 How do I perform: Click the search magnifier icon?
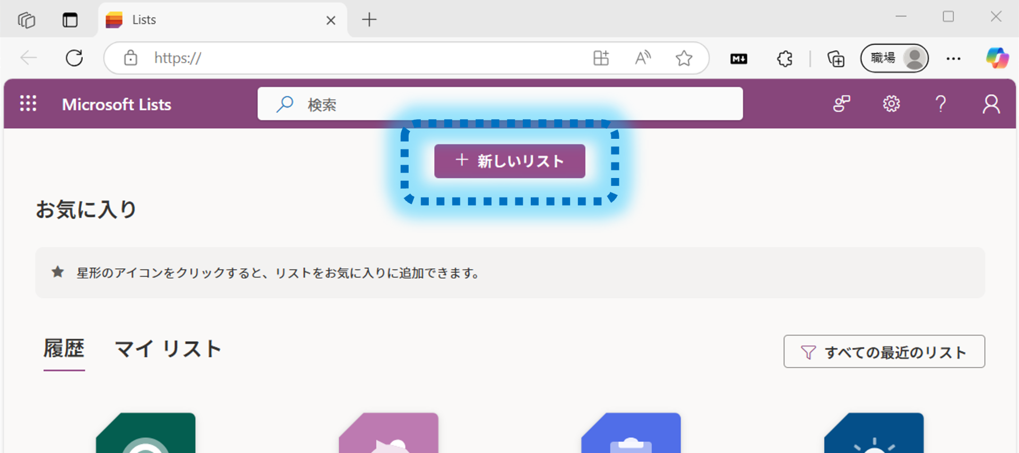(x=285, y=104)
